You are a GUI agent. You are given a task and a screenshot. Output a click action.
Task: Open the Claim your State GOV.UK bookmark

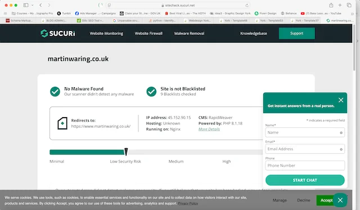click(x=140, y=14)
